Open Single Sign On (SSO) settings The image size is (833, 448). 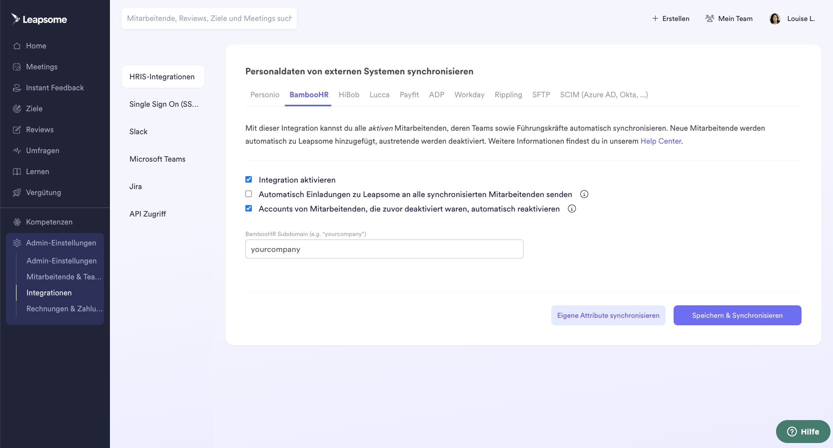tap(163, 104)
